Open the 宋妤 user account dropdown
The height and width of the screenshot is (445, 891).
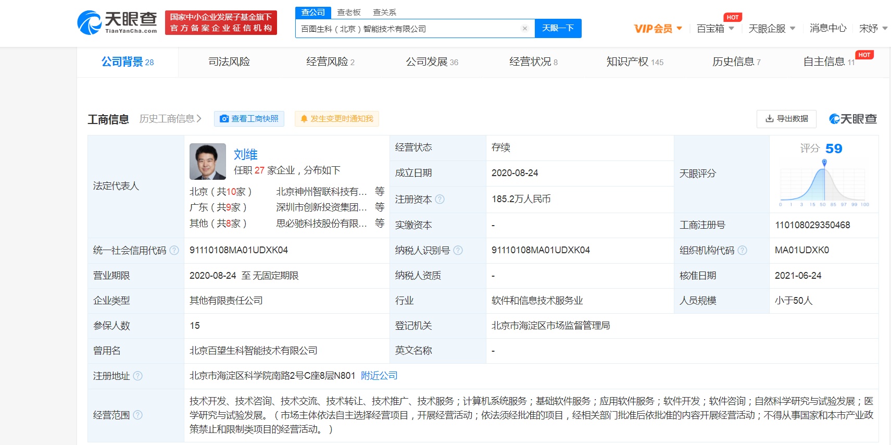pos(873,29)
